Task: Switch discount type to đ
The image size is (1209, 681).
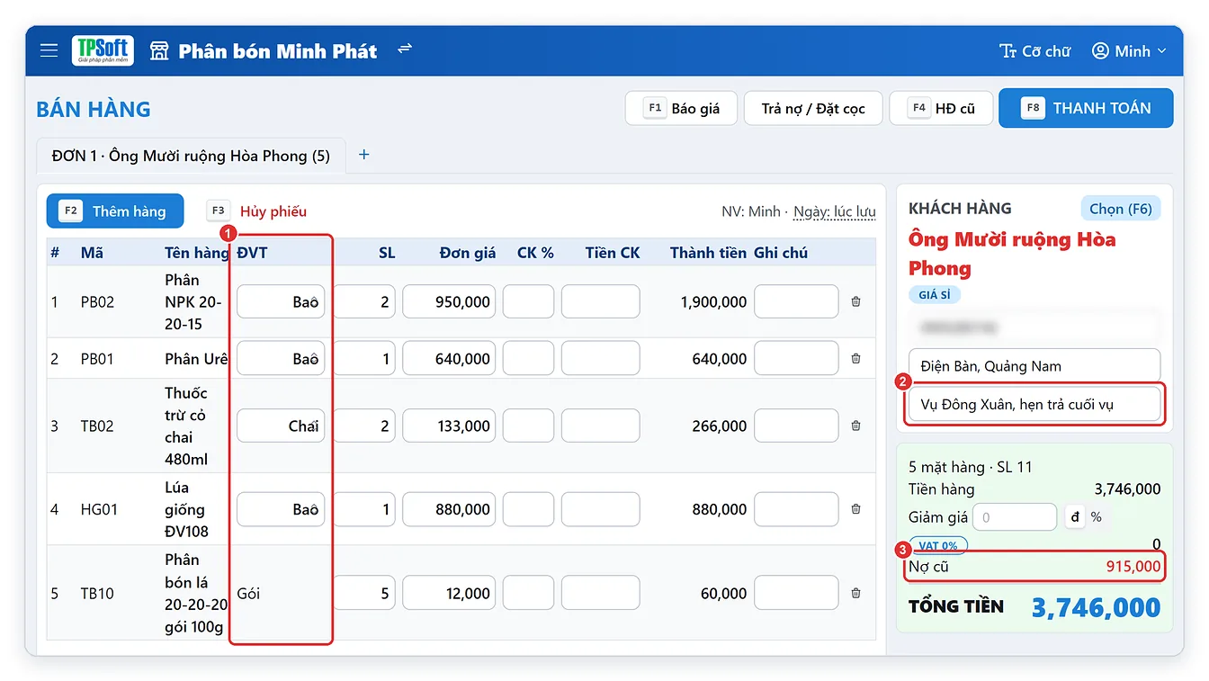Action: tap(1074, 517)
